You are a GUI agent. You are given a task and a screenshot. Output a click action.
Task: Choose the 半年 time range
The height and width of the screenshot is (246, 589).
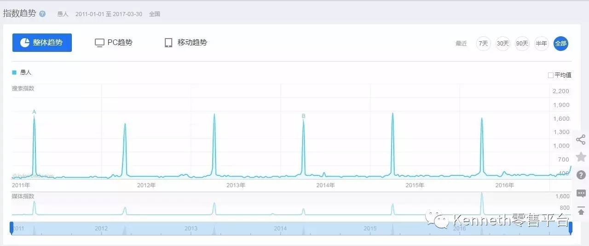pyautogui.click(x=541, y=44)
